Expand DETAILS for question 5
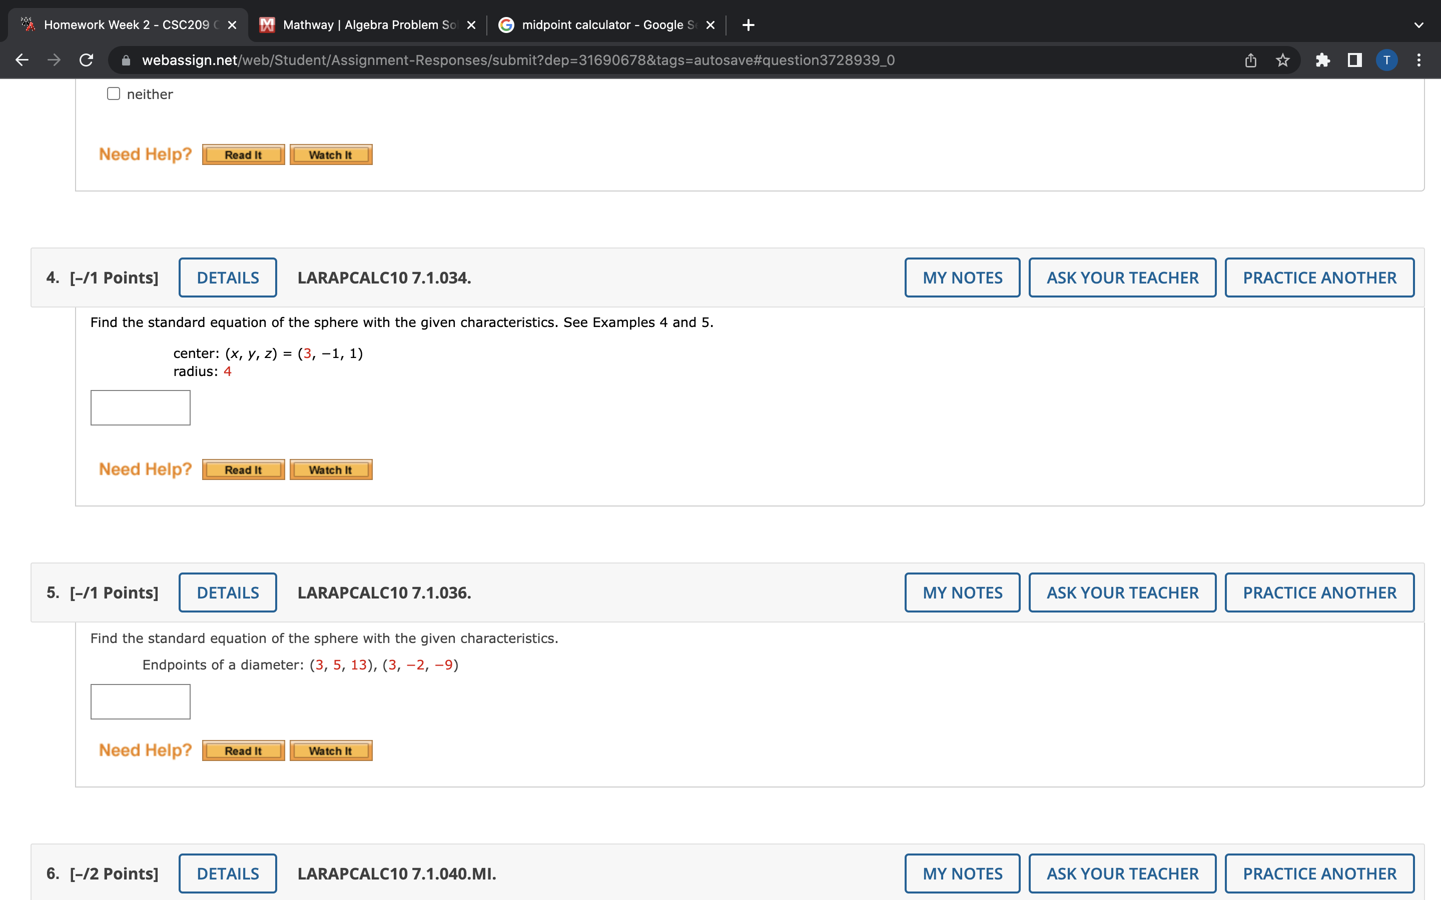The height and width of the screenshot is (900, 1441). [228, 593]
